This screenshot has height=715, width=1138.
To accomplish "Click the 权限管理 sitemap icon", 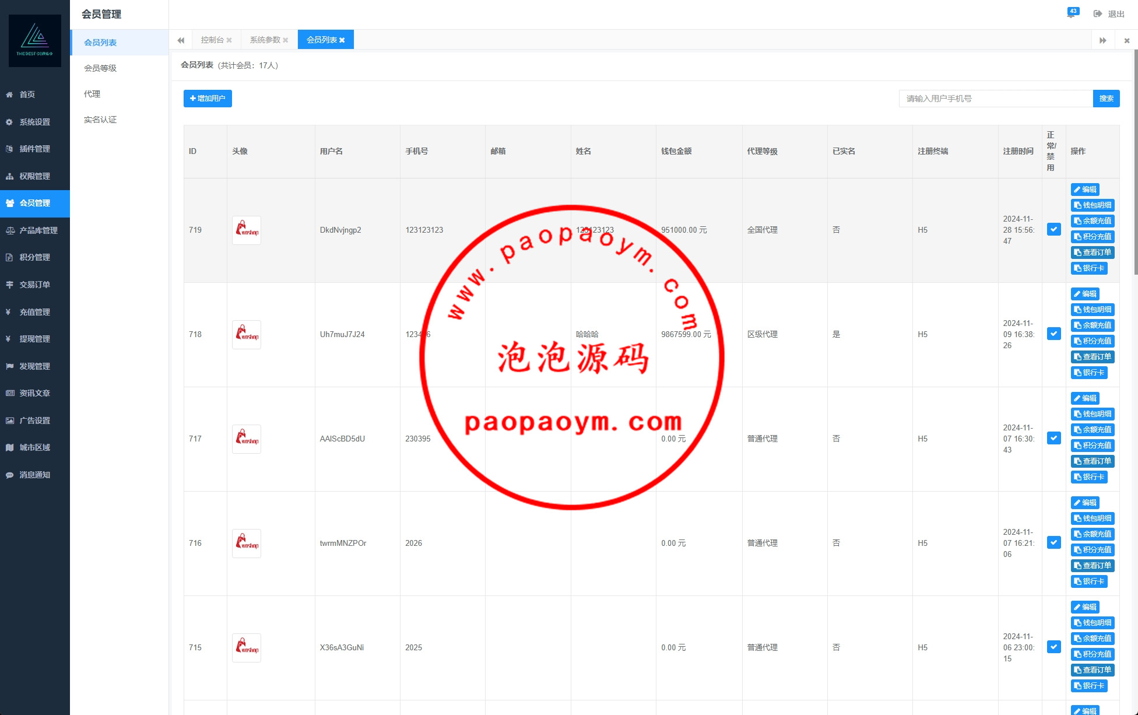I will pyautogui.click(x=9, y=176).
